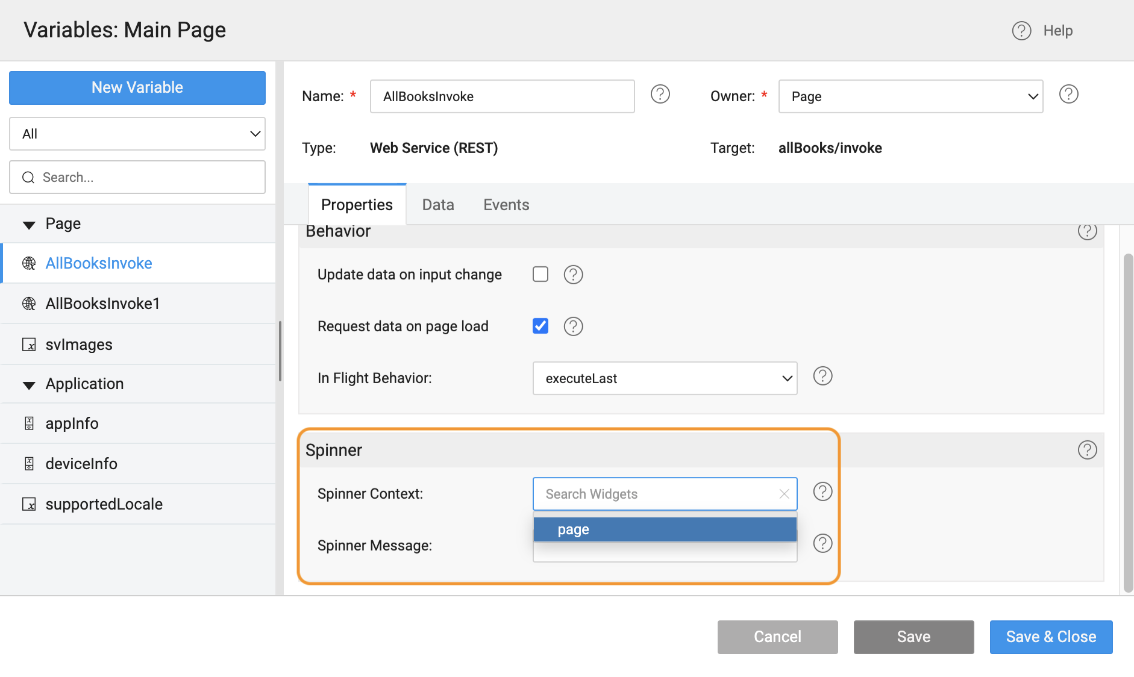This screenshot has height=677, width=1134.
Task: Collapse the Application section
Action: point(28,384)
